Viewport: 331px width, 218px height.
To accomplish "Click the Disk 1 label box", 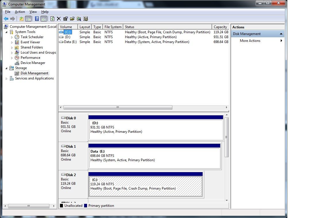I will pos(73,156).
